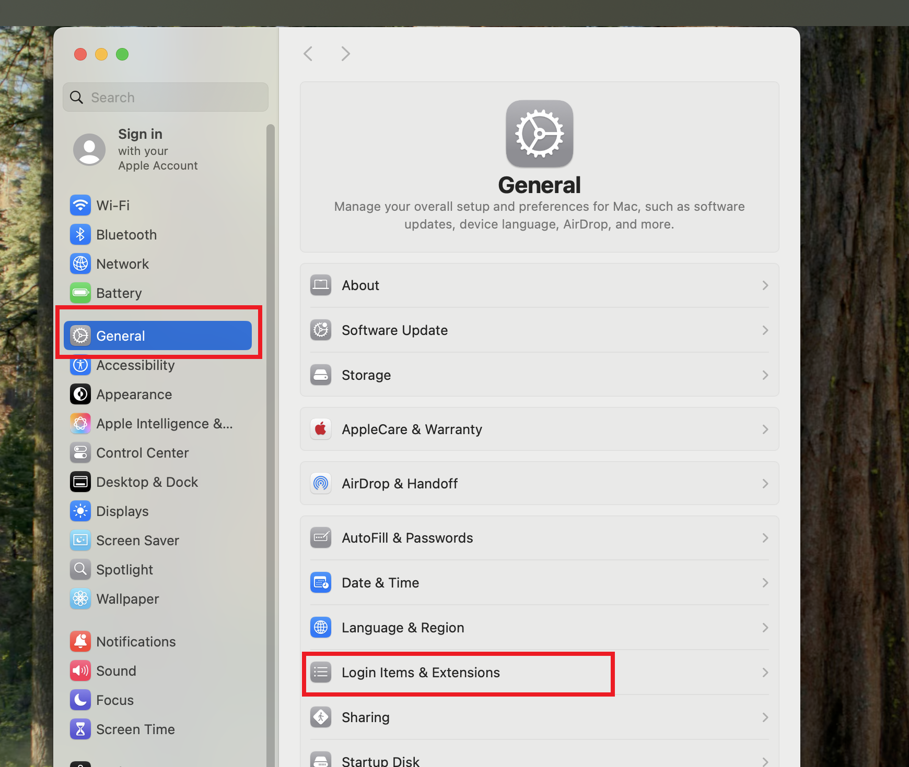Screen dimensions: 909x767
Task: Click the Screen Saver icon
Action: 80,541
